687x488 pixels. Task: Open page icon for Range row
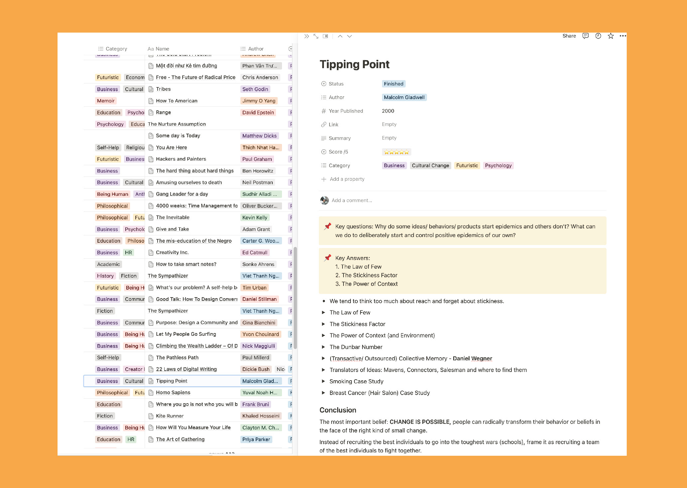point(151,112)
